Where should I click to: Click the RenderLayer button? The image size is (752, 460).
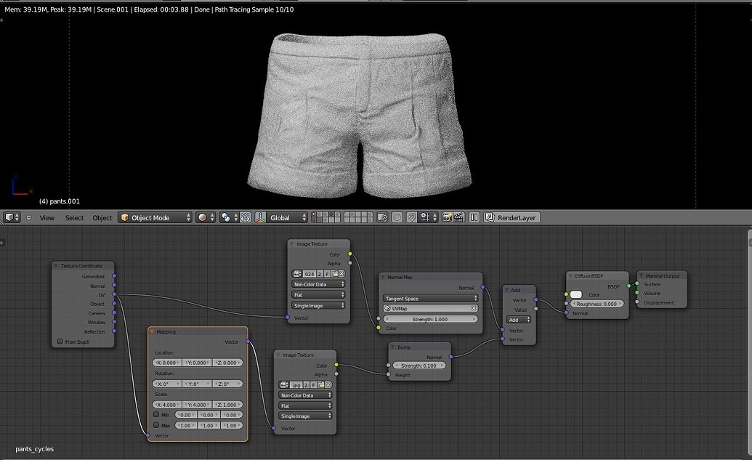click(512, 217)
